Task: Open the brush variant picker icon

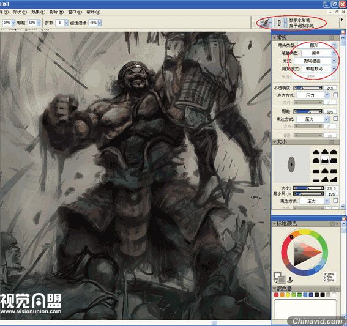Action: [280, 23]
